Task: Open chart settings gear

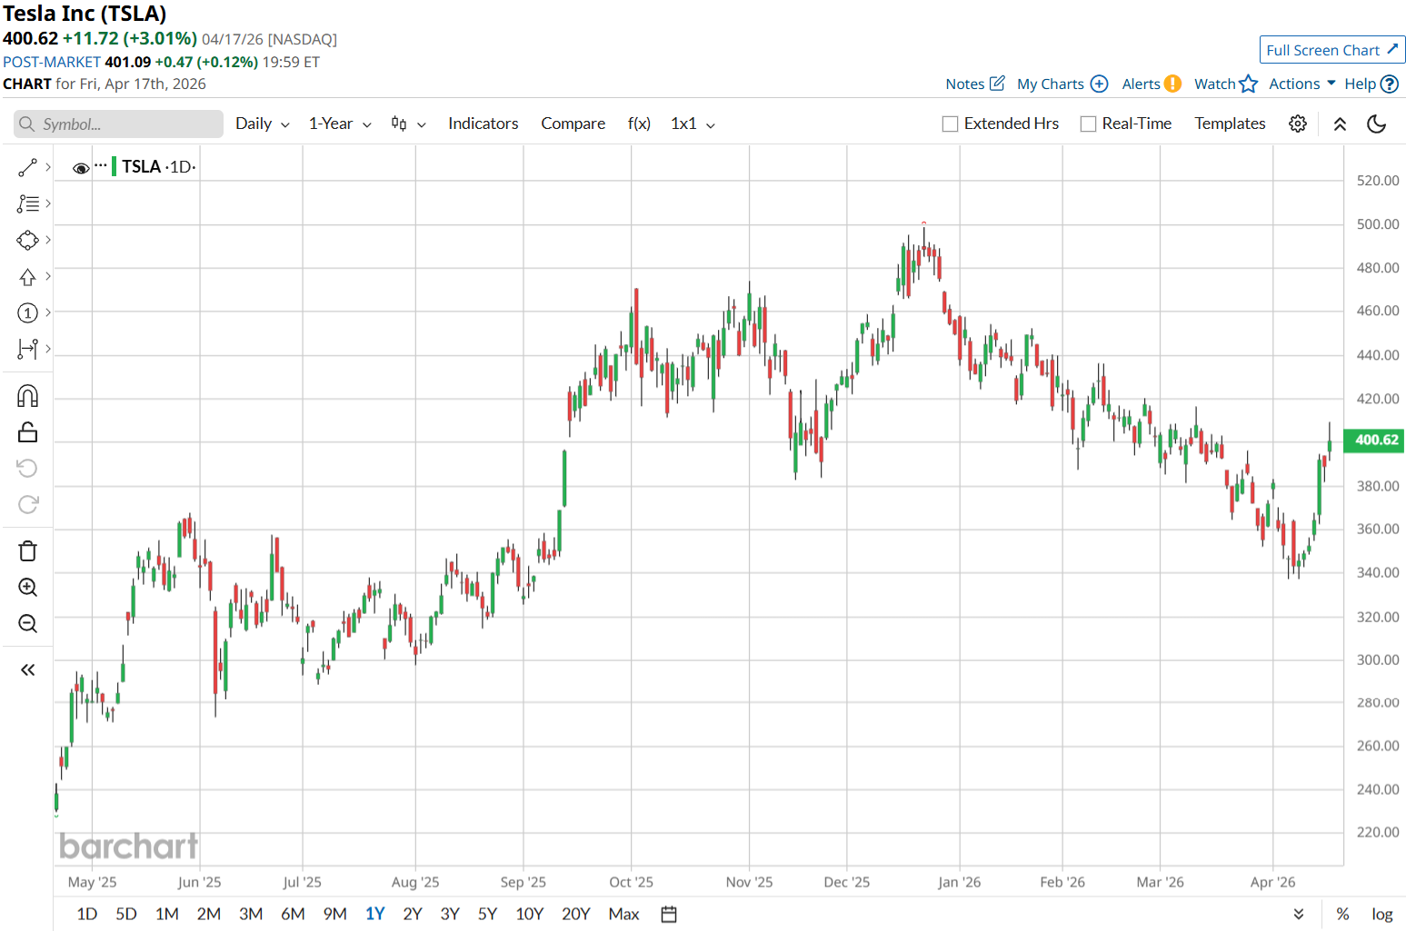Action: coord(1298,124)
